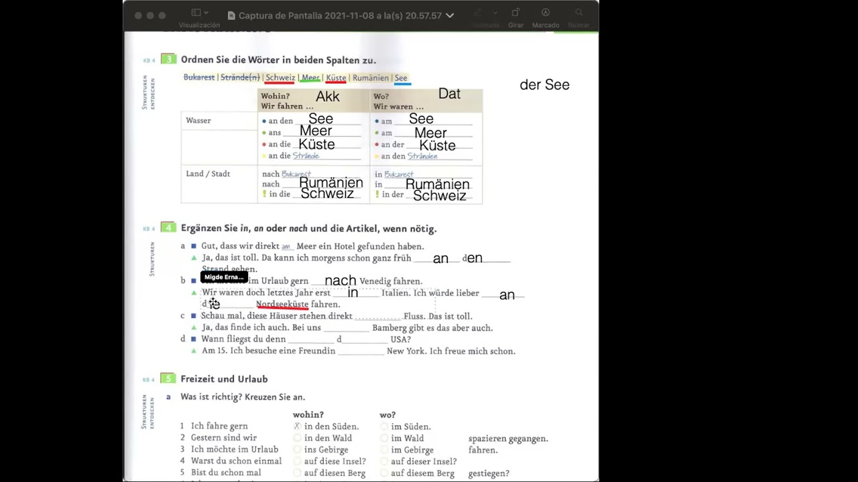Check 'im Süden.' under wo?

[x=384, y=426]
